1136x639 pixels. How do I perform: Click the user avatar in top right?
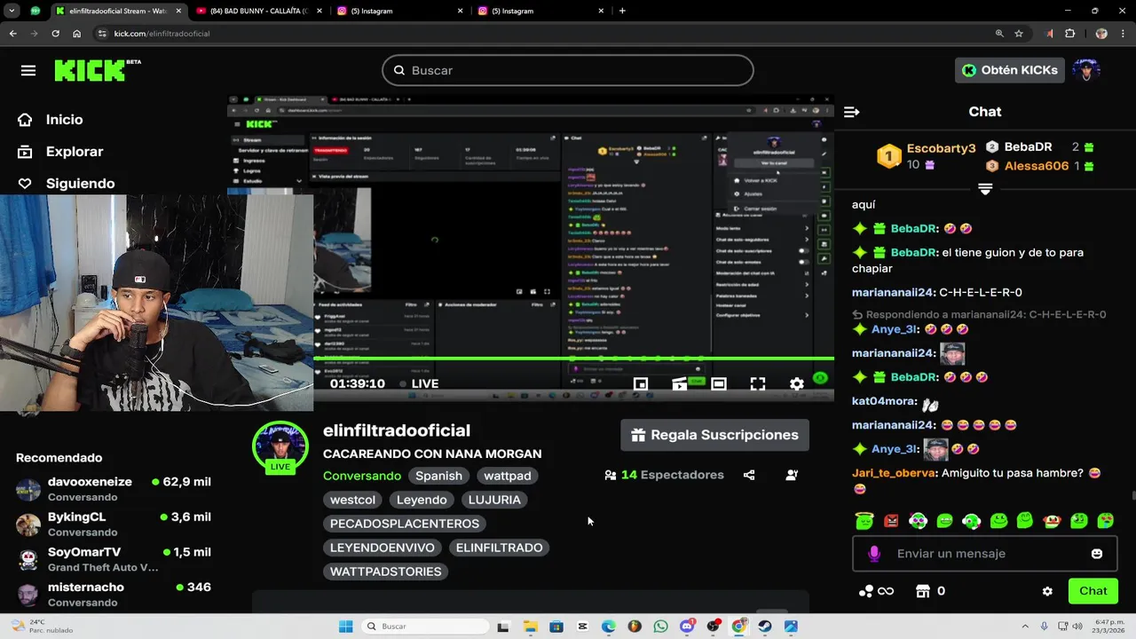coord(1086,70)
